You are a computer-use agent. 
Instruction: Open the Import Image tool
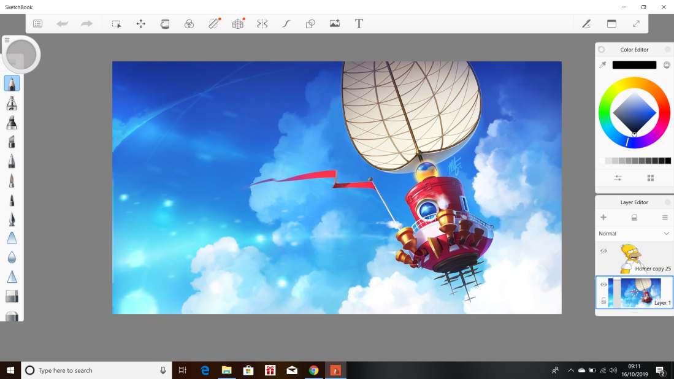[x=335, y=23]
